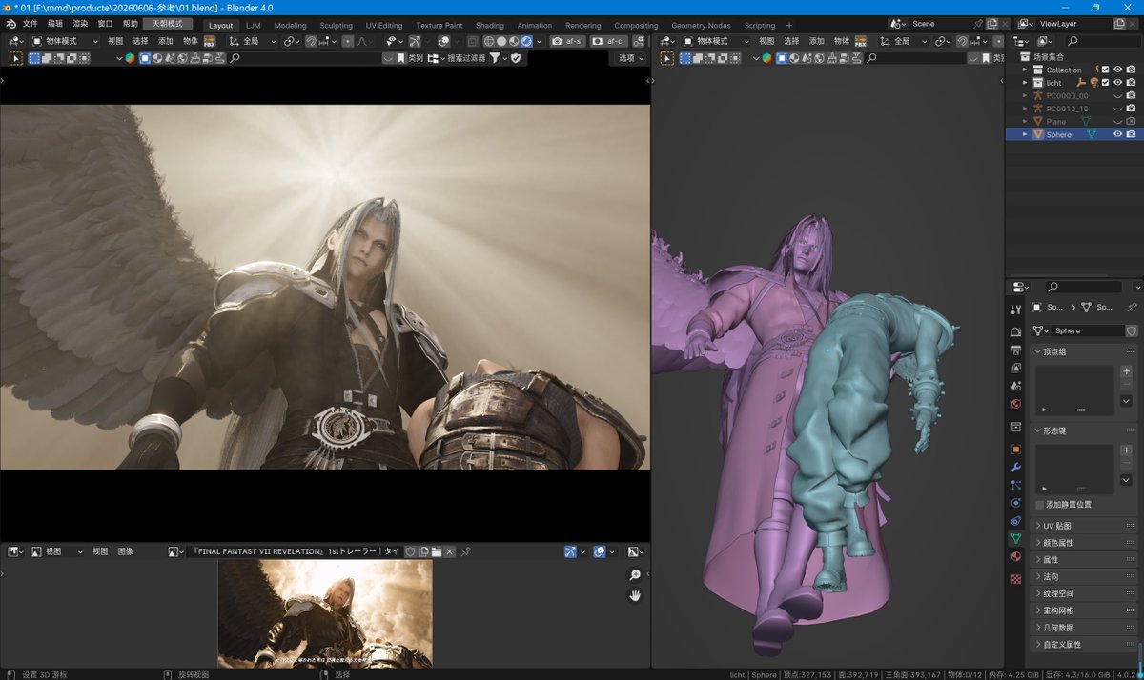This screenshot has height=680, width=1144.
Task: Add a new vertex group with plus button
Action: click(1127, 371)
